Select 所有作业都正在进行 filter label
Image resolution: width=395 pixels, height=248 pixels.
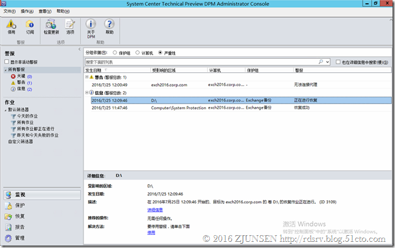tap(36, 129)
